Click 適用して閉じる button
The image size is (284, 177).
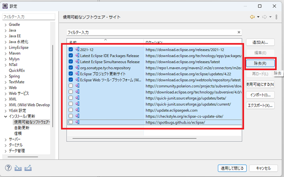pos(232,168)
